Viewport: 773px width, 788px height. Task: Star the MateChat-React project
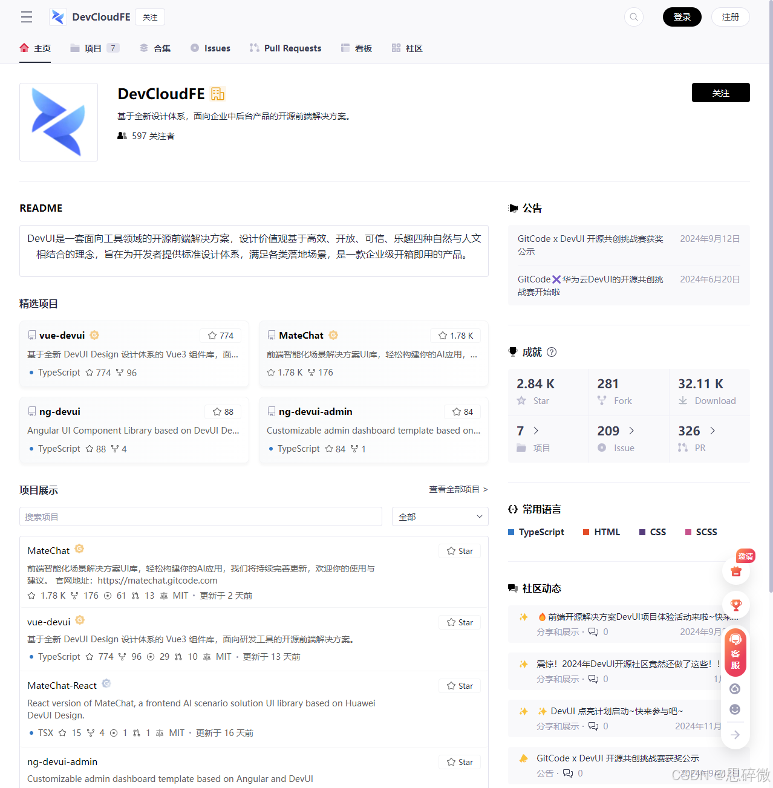click(460, 686)
